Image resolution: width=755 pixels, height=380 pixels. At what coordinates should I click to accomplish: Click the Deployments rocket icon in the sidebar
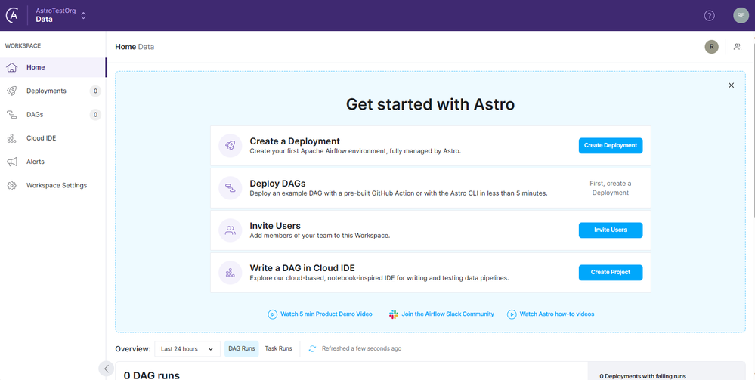click(11, 91)
